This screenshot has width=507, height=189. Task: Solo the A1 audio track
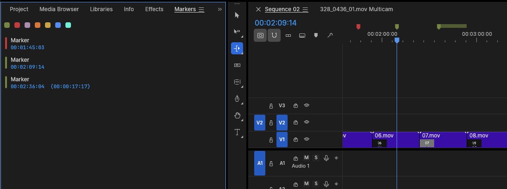tap(316, 157)
